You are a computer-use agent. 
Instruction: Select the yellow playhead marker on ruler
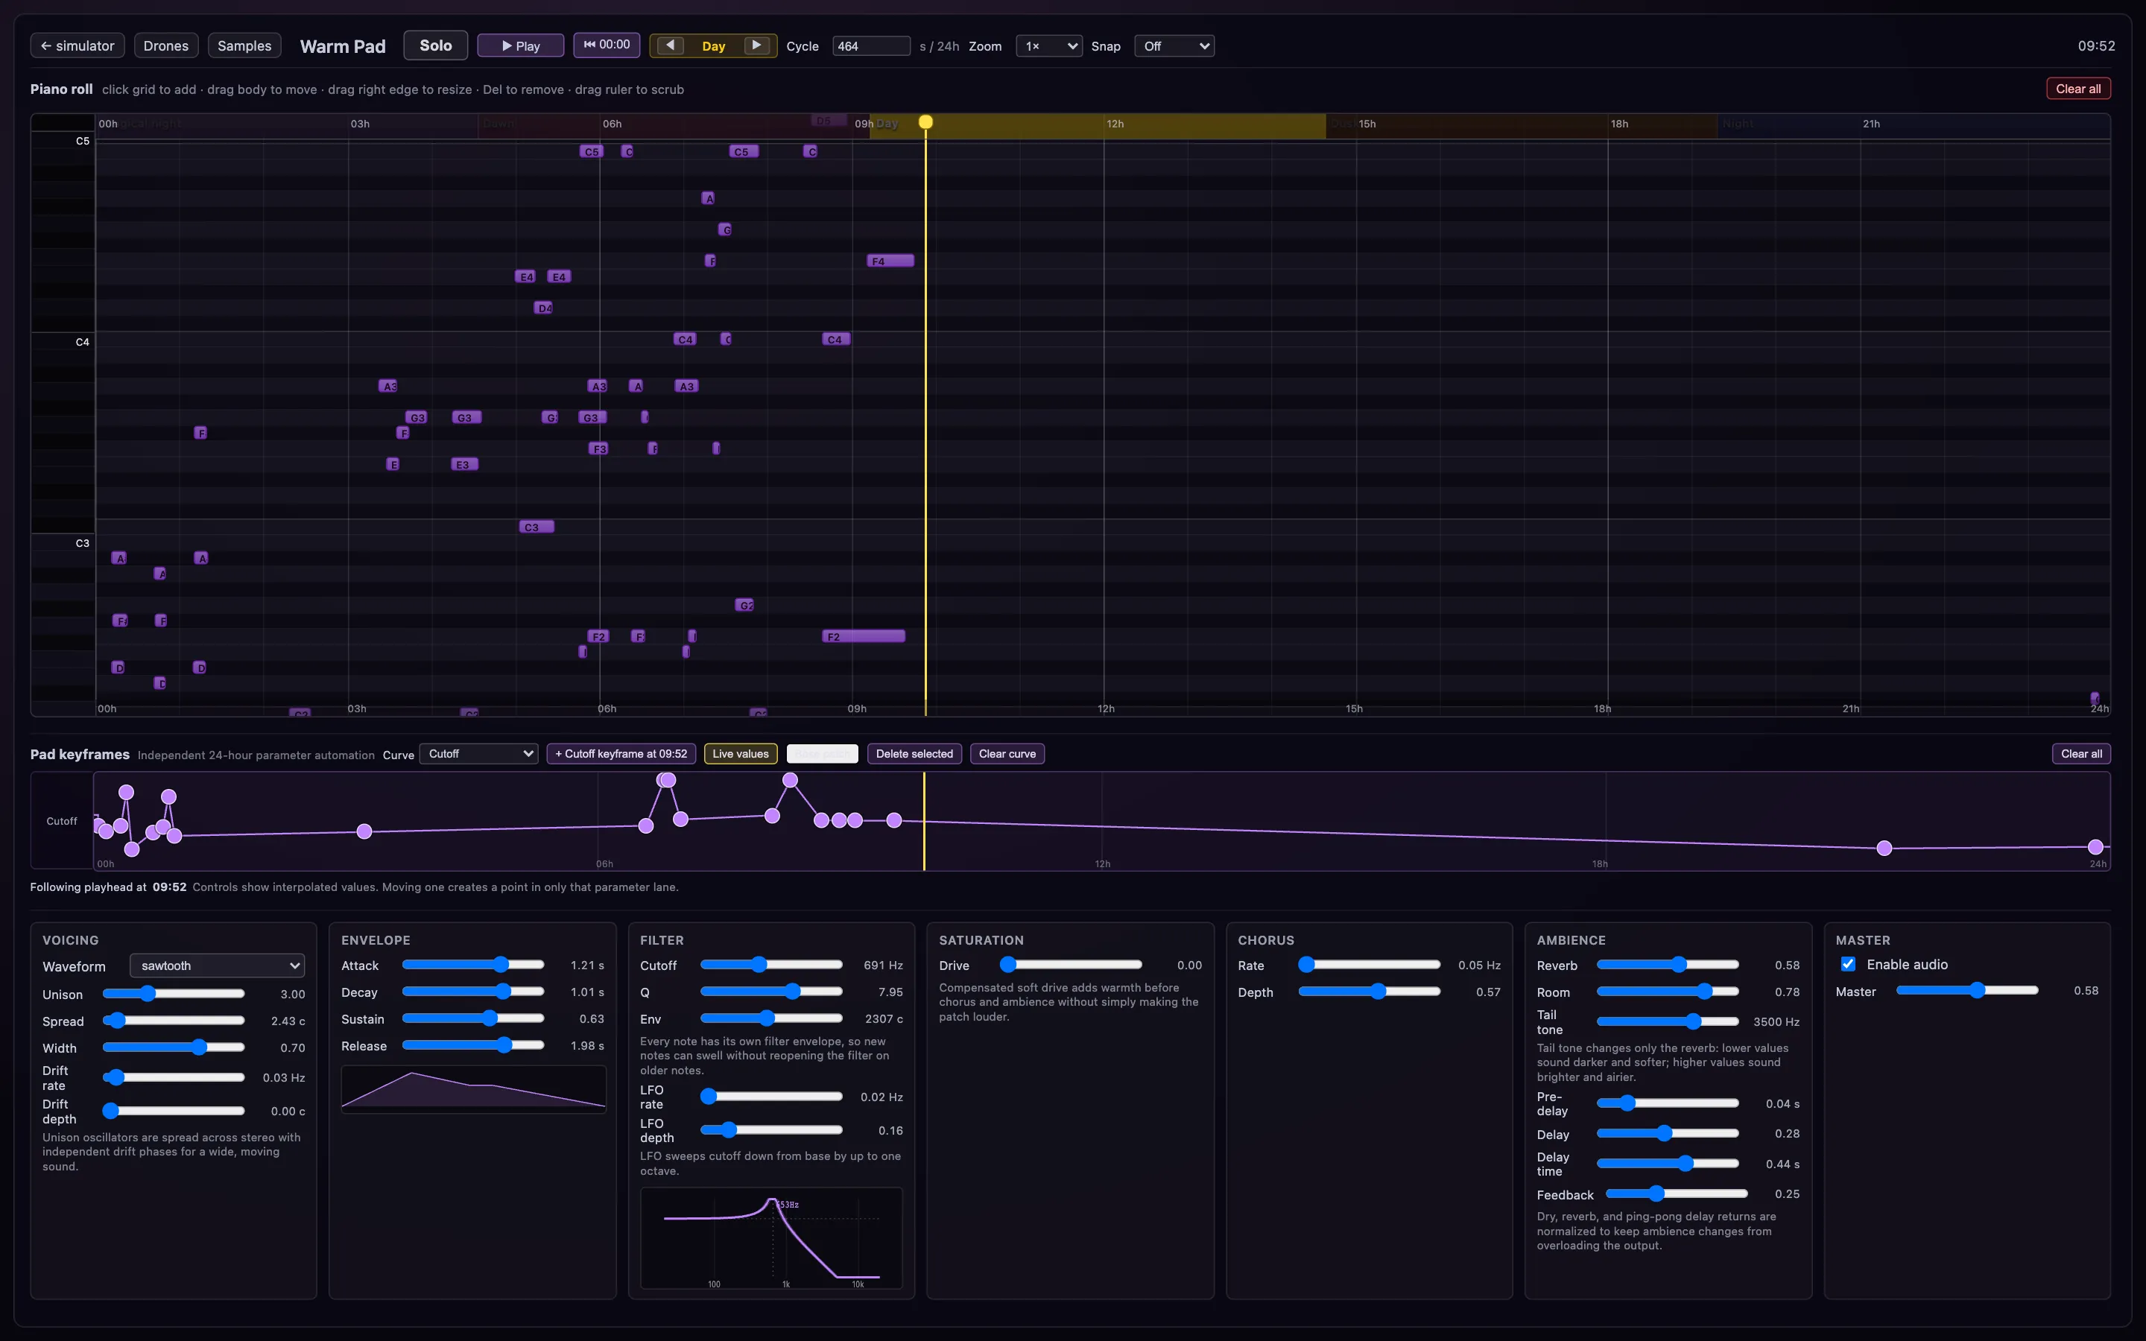(925, 122)
